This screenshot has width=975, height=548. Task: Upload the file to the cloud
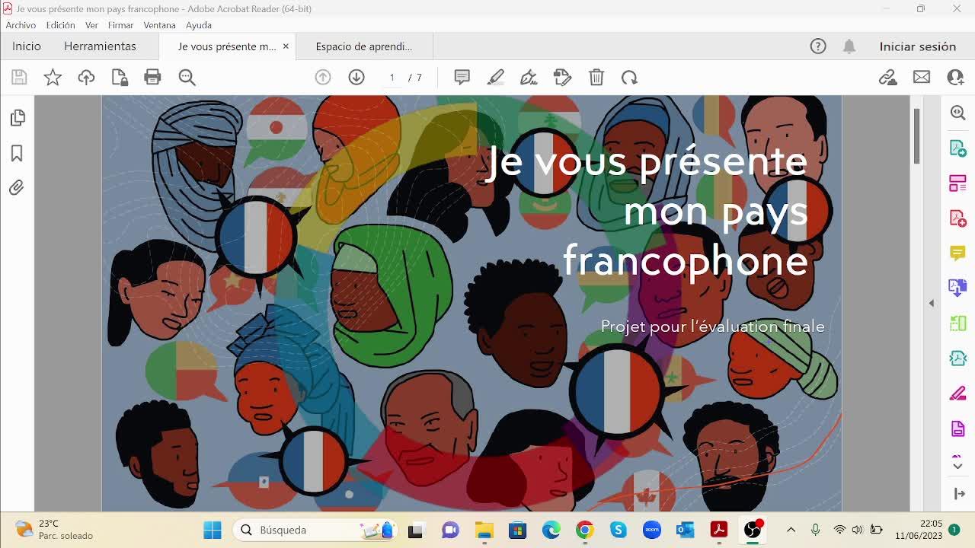click(86, 77)
